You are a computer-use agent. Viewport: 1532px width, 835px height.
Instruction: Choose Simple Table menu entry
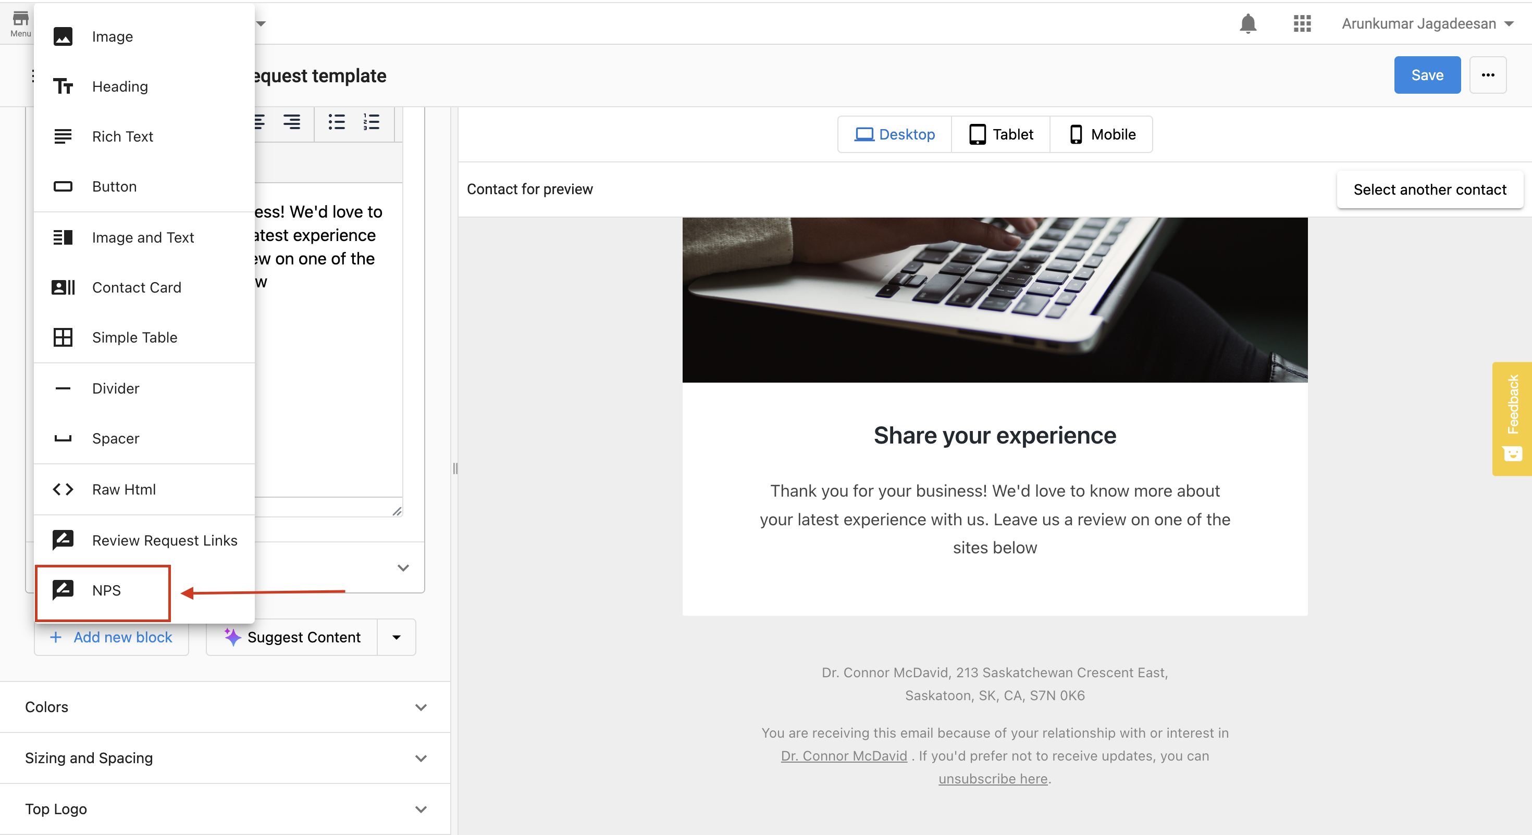(144, 337)
